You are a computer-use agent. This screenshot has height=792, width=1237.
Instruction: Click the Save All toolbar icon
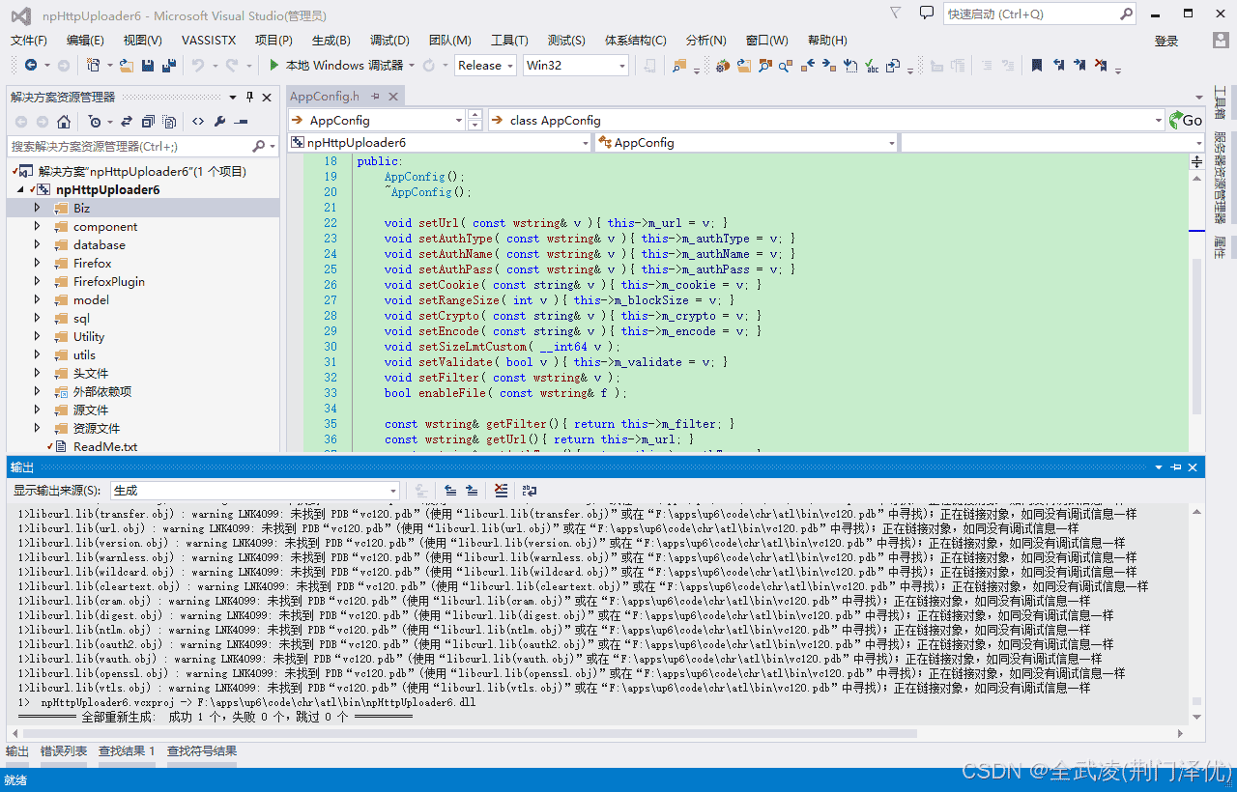point(169,66)
